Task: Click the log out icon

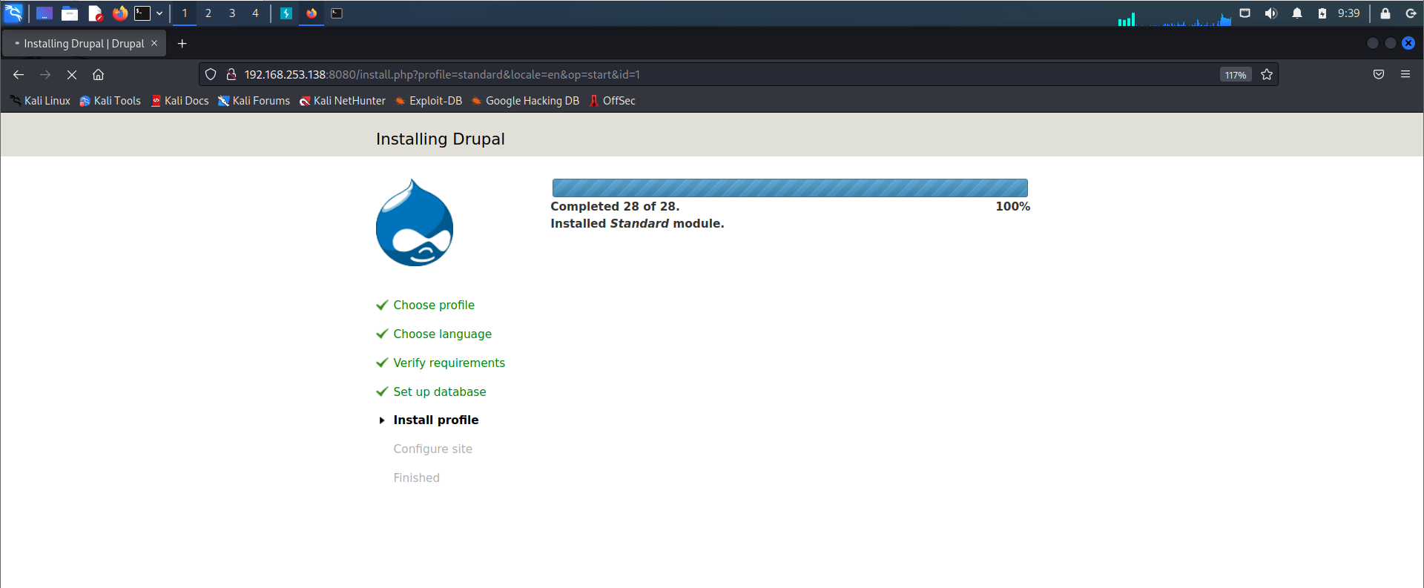Action: click(x=1411, y=13)
